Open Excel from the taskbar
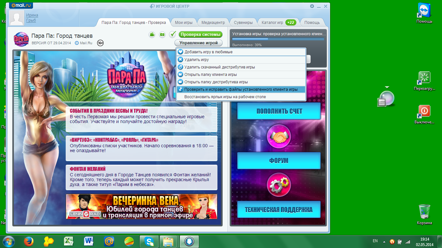The width and height of the screenshot is (442, 248). [x=69, y=242]
